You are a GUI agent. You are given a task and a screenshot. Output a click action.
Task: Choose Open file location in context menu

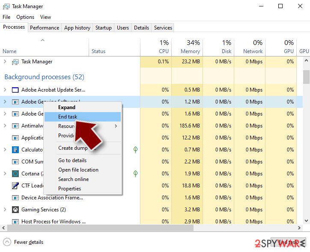pyautogui.click(x=83, y=170)
